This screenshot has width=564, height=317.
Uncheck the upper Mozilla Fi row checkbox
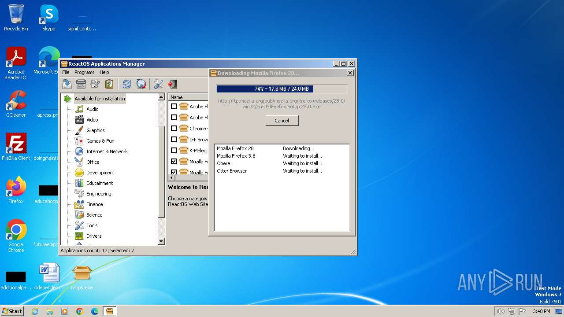pyautogui.click(x=174, y=162)
